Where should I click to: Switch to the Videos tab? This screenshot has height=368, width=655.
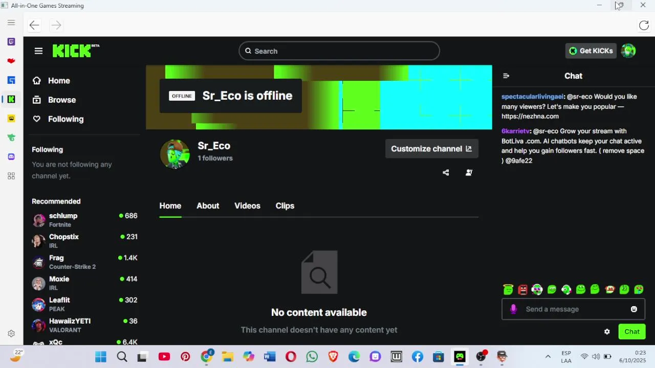247,205
